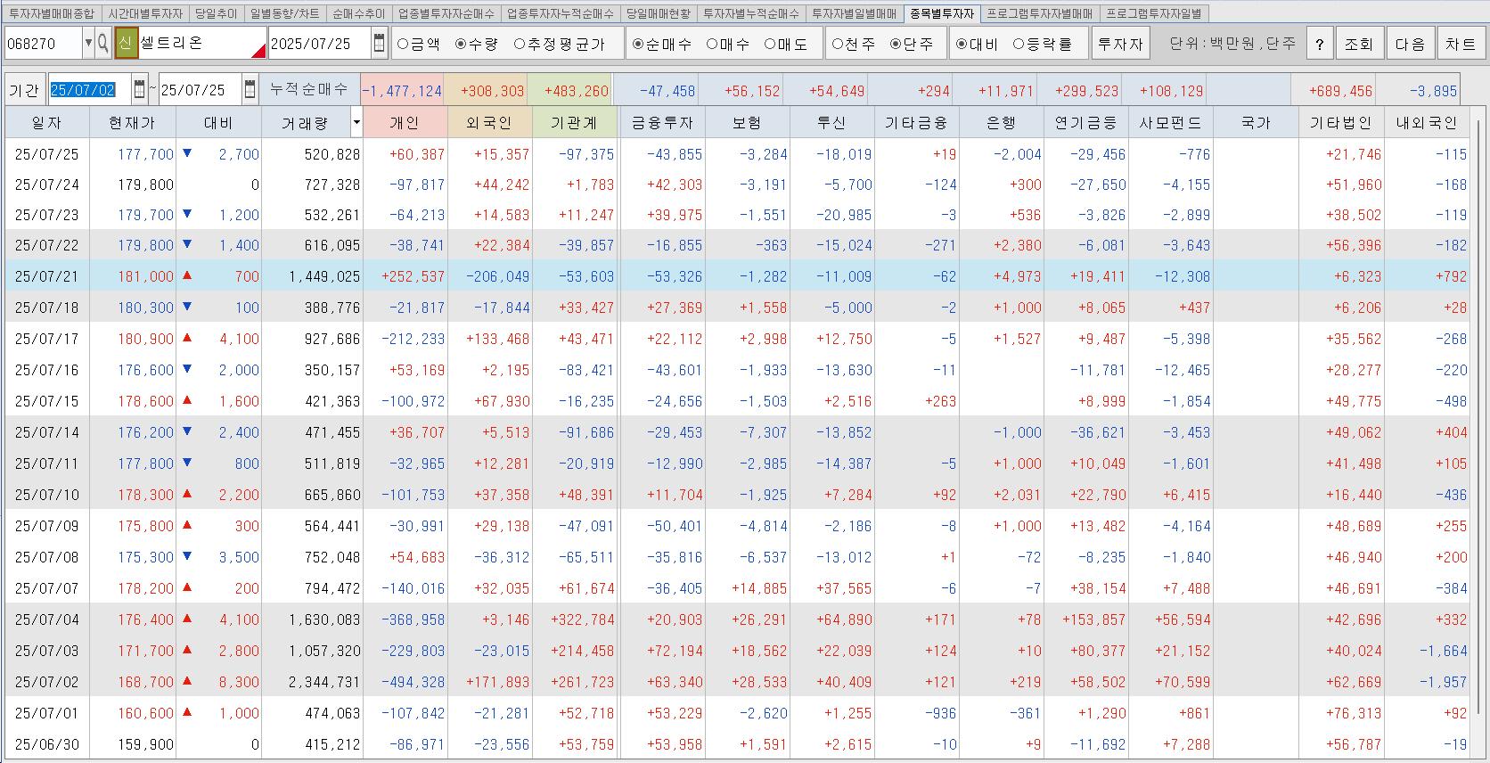Click the 현재가 column header

pos(132,122)
